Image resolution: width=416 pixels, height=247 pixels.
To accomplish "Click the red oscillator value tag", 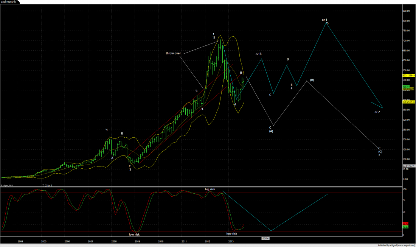I will click(x=406, y=224).
